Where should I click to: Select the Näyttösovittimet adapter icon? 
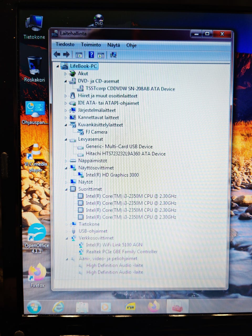pyautogui.click(x=73, y=168)
